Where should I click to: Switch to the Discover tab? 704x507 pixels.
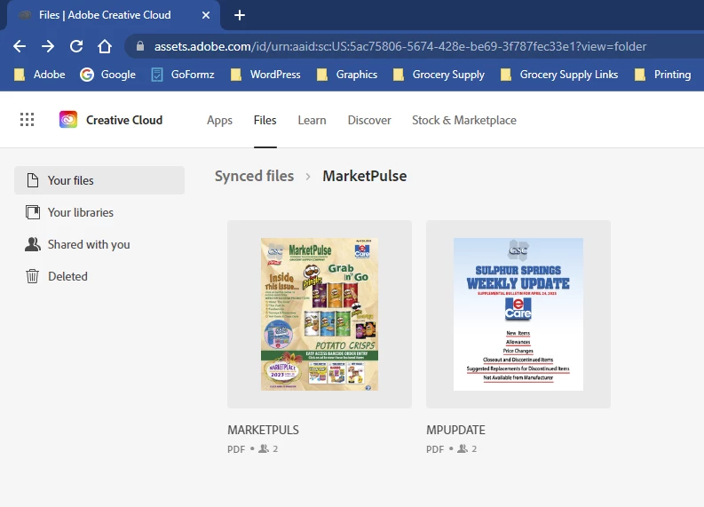tap(369, 121)
